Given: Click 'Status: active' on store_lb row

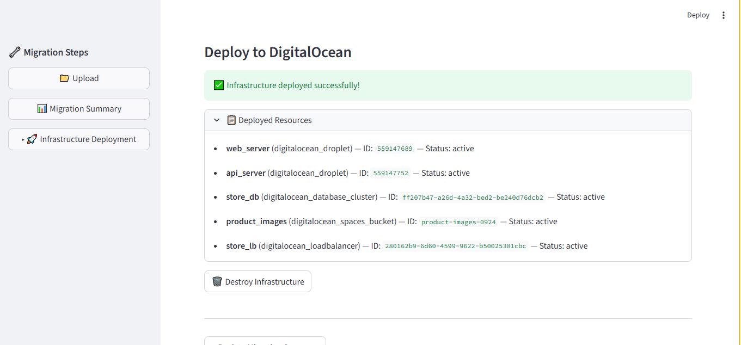Looking at the screenshot, I should 564,246.
